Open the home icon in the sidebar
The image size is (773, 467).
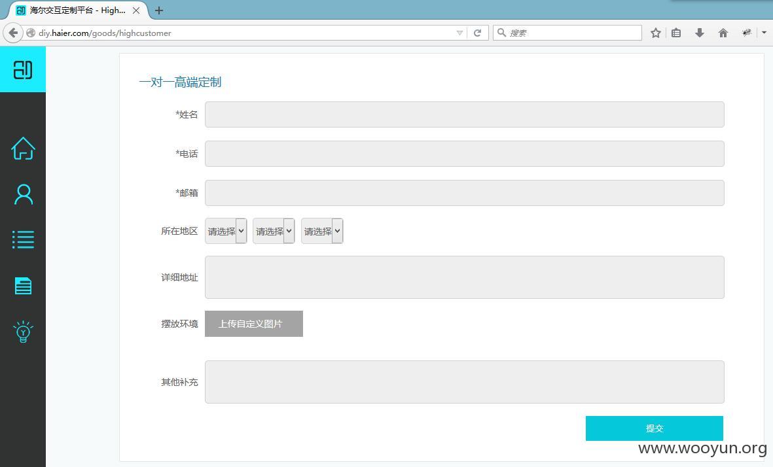[23, 148]
